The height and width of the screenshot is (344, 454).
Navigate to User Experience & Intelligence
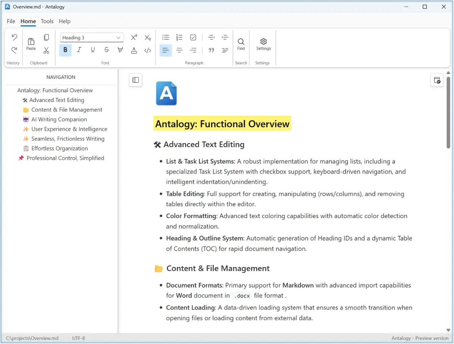pyautogui.click(x=65, y=129)
